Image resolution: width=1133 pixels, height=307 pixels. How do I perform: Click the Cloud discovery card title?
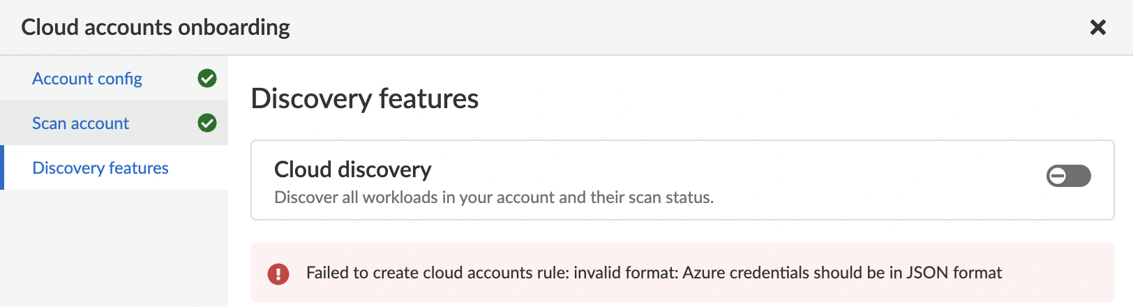click(x=352, y=170)
